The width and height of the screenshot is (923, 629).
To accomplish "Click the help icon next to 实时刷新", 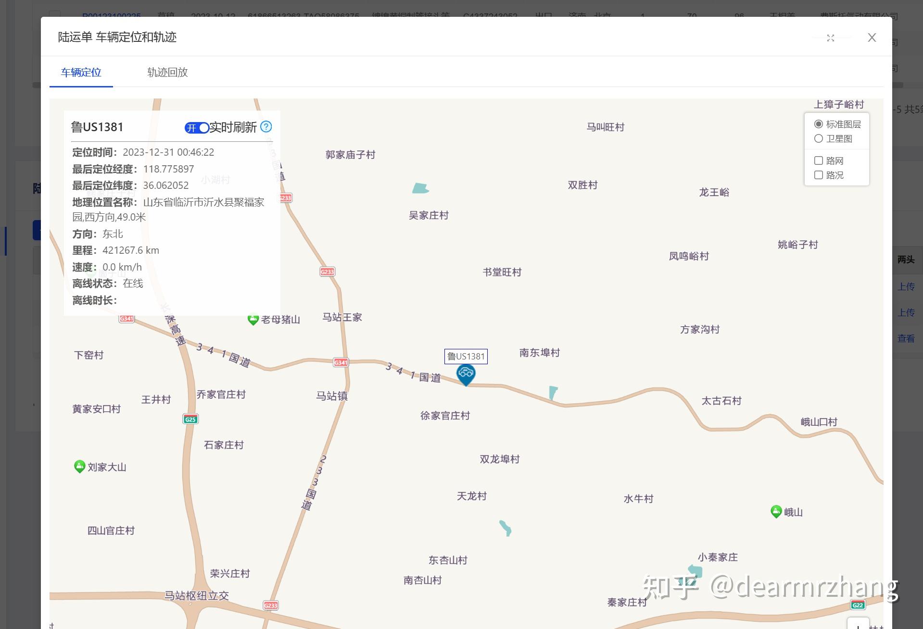I will click(266, 127).
